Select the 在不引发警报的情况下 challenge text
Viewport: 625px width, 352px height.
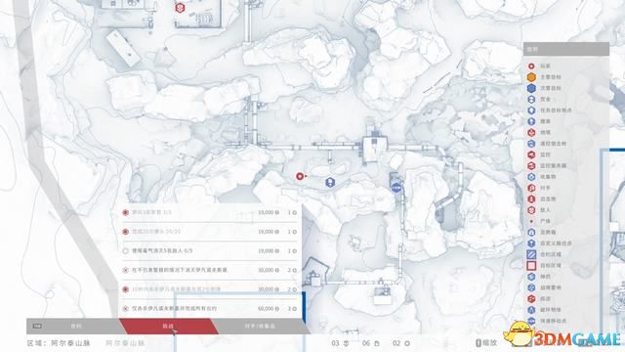180,270
